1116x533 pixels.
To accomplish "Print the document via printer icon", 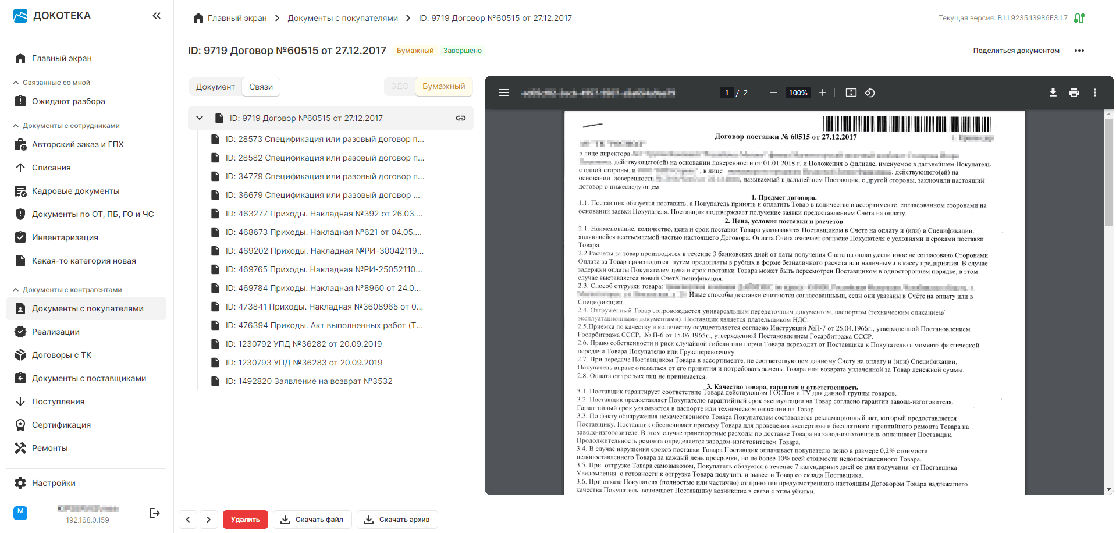I will 1074,93.
